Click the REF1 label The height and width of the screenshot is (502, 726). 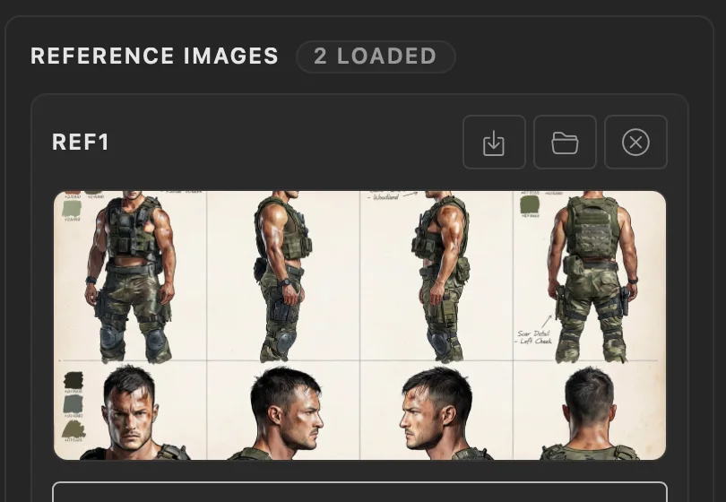tap(81, 142)
